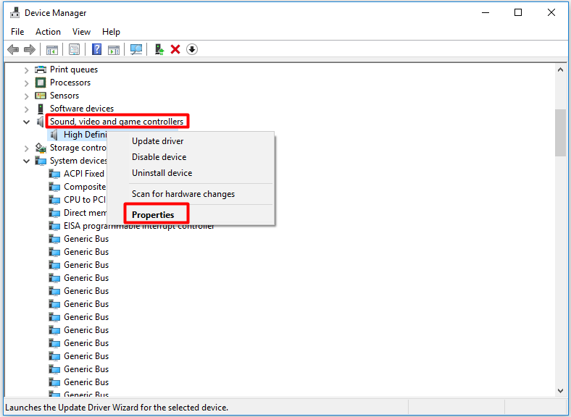Click the chip icon beside Processors

pyautogui.click(x=41, y=83)
